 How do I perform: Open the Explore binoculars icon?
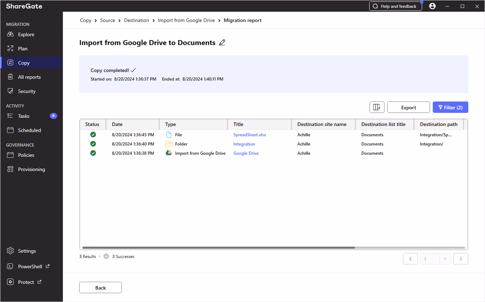(x=10, y=34)
